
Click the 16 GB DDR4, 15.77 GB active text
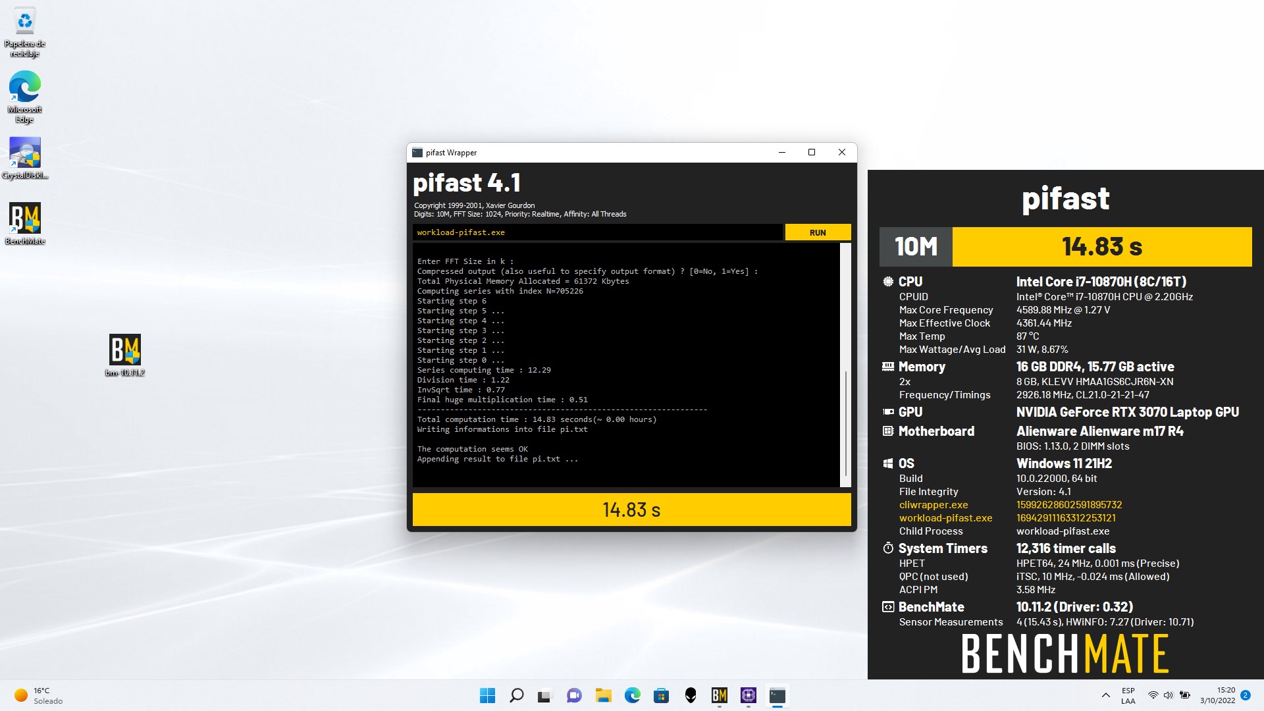point(1095,367)
